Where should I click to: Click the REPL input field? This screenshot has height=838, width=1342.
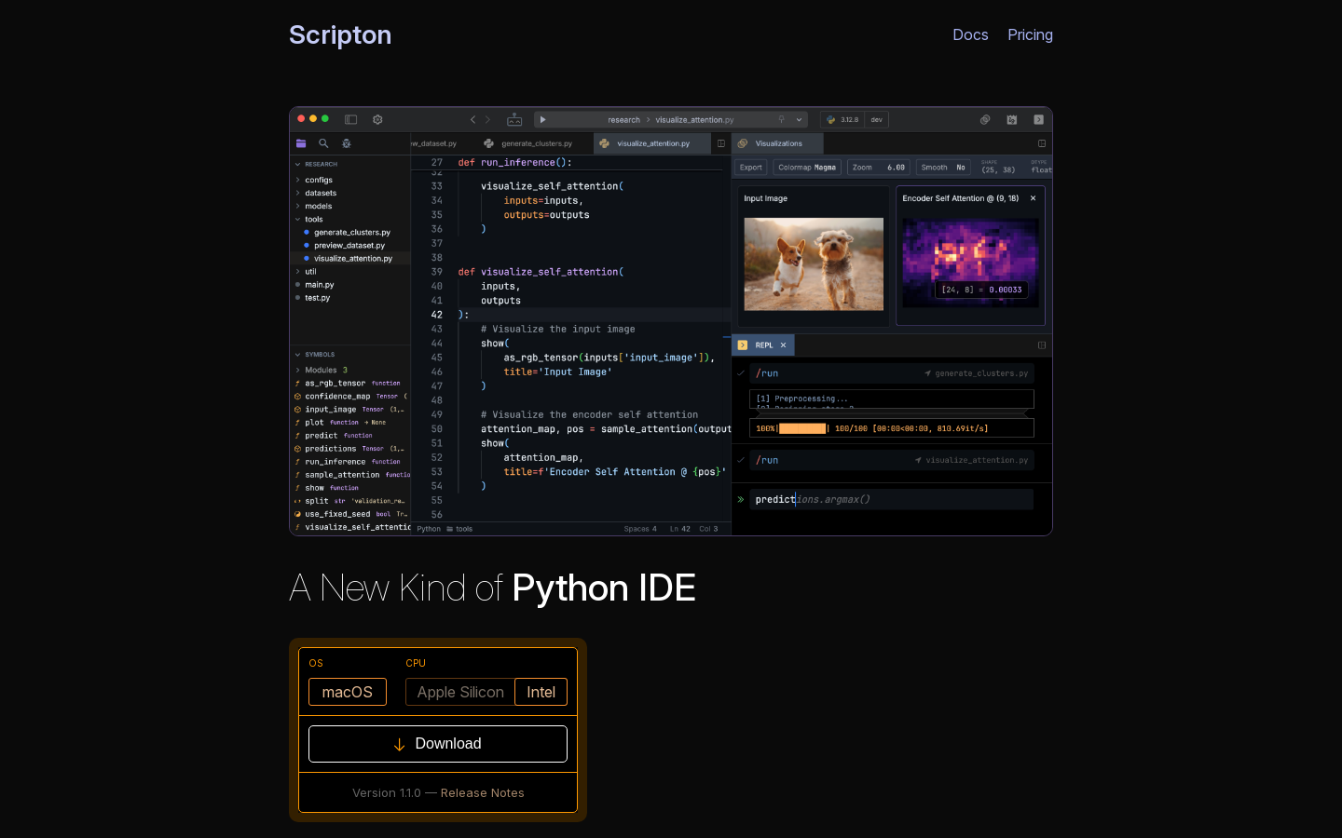891,499
